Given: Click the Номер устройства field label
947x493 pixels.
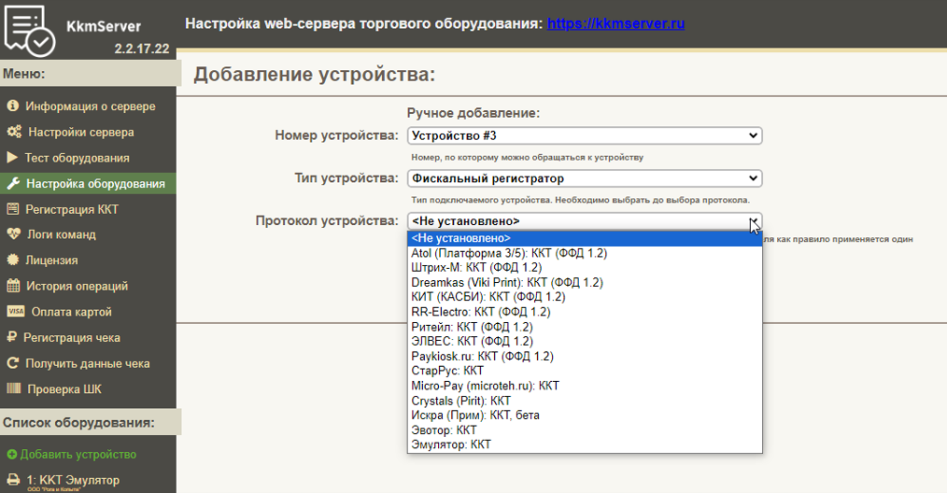Looking at the screenshot, I should (x=336, y=135).
